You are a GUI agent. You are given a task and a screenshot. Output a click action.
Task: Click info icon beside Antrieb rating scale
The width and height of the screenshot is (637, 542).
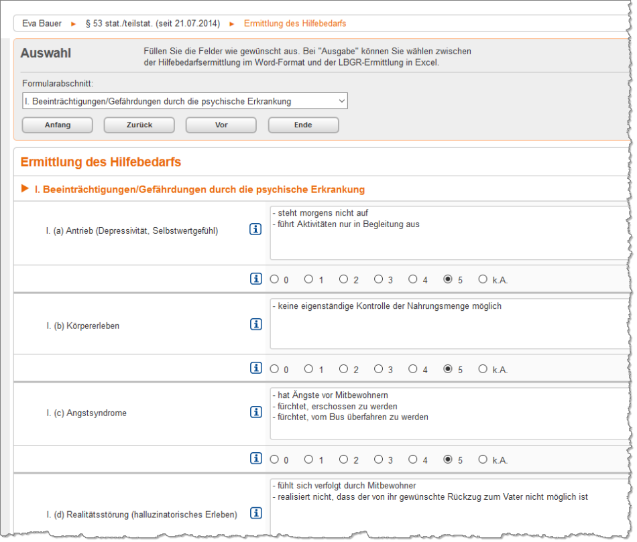tap(255, 279)
